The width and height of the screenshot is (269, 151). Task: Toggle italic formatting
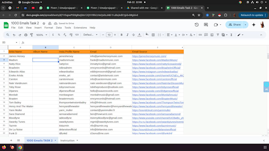point(127,35)
